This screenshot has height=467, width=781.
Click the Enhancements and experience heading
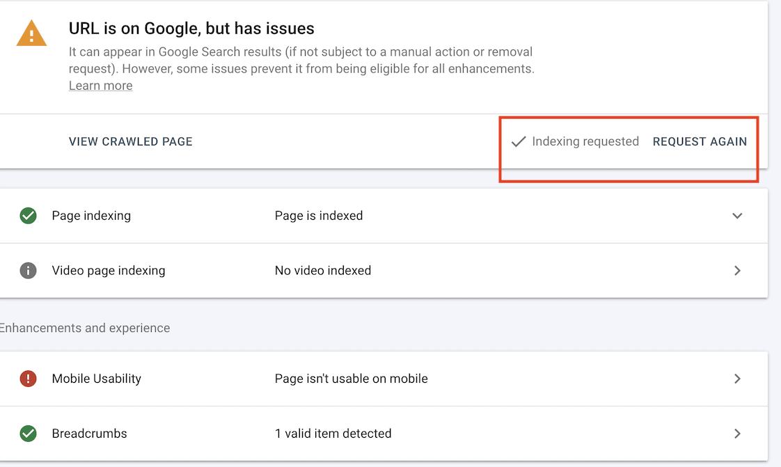[x=85, y=328]
